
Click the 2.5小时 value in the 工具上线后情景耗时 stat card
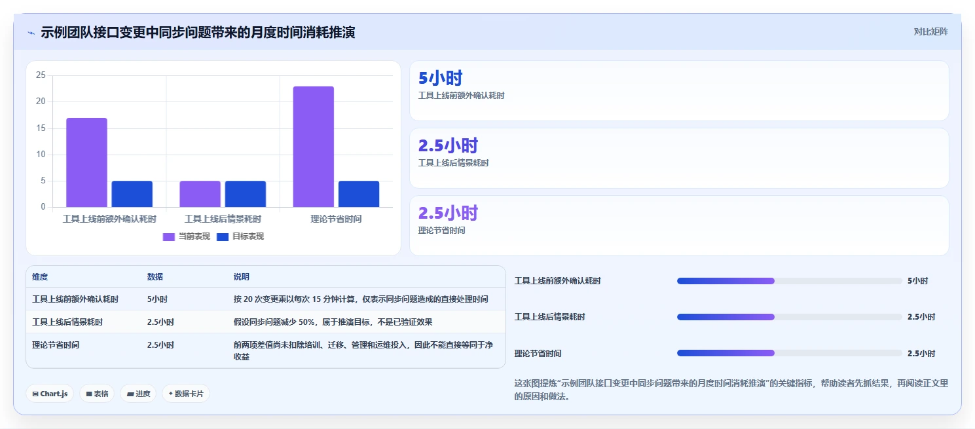tap(448, 145)
